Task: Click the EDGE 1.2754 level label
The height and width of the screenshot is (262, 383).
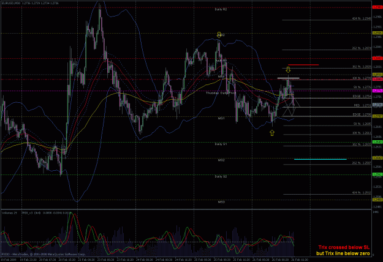Action: click(x=362, y=96)
